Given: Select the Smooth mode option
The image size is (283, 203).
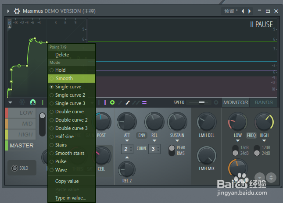Looking at the screenshot, I should click(x=72, y=78).
